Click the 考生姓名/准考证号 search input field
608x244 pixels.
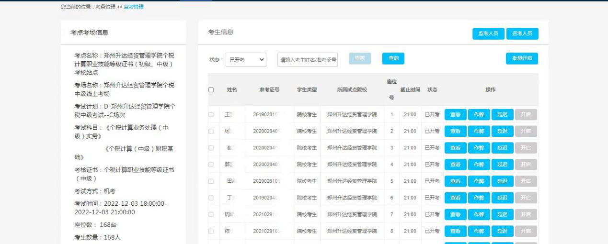pos(308,59)
